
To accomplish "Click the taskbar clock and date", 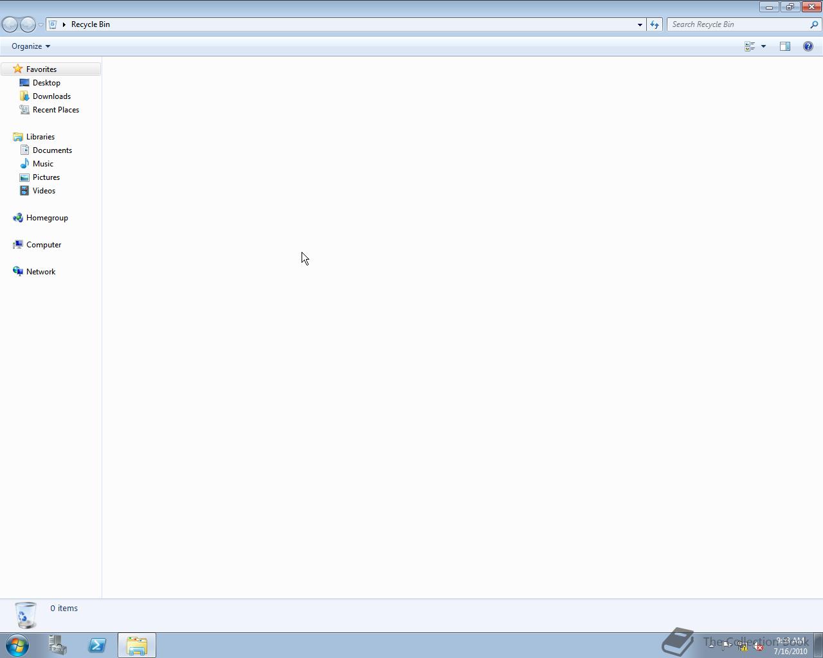I will click(790, 646).
